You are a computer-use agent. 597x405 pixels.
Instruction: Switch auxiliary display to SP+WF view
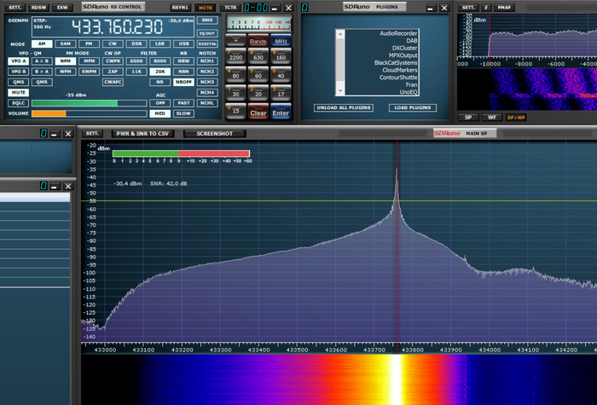tap(516, 118)
